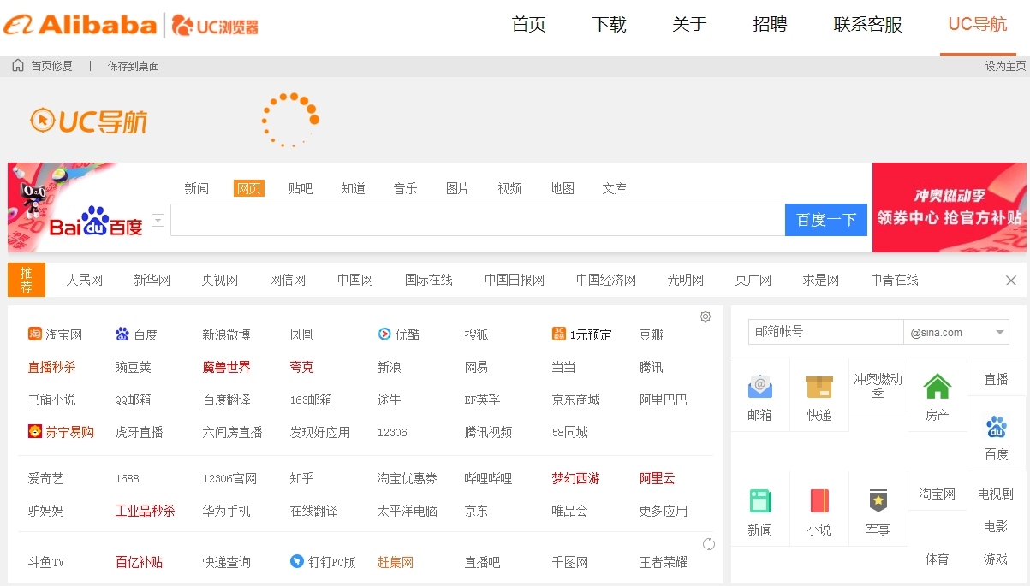Select the 网页 search type
The width and height of the screenshot is (1030, 586).
(248, 188)
